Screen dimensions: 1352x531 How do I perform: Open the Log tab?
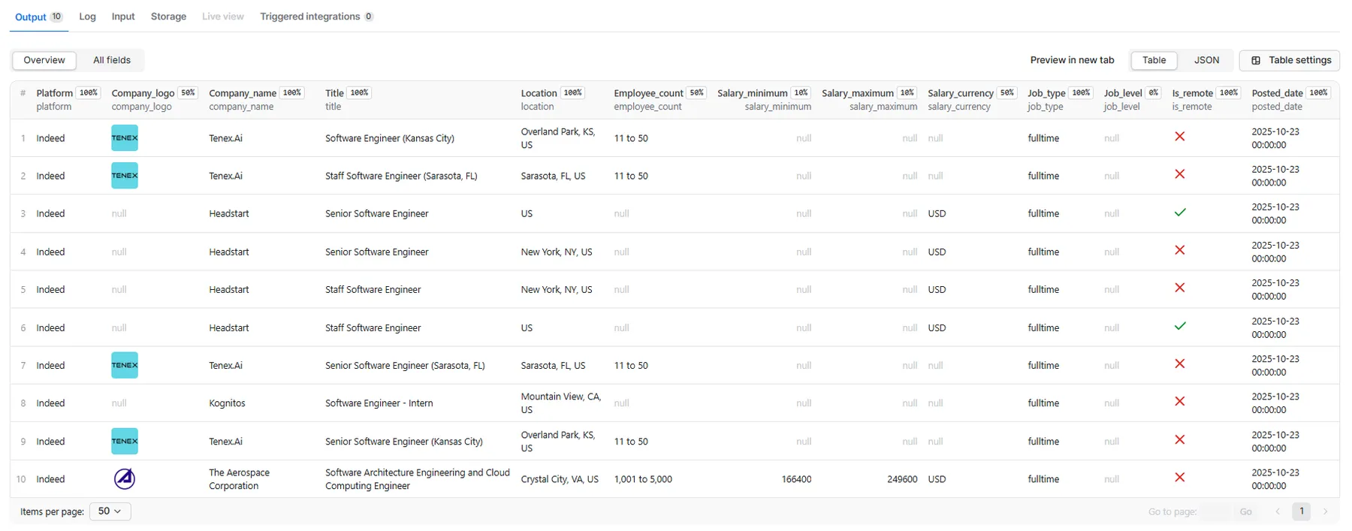point(88,17)
